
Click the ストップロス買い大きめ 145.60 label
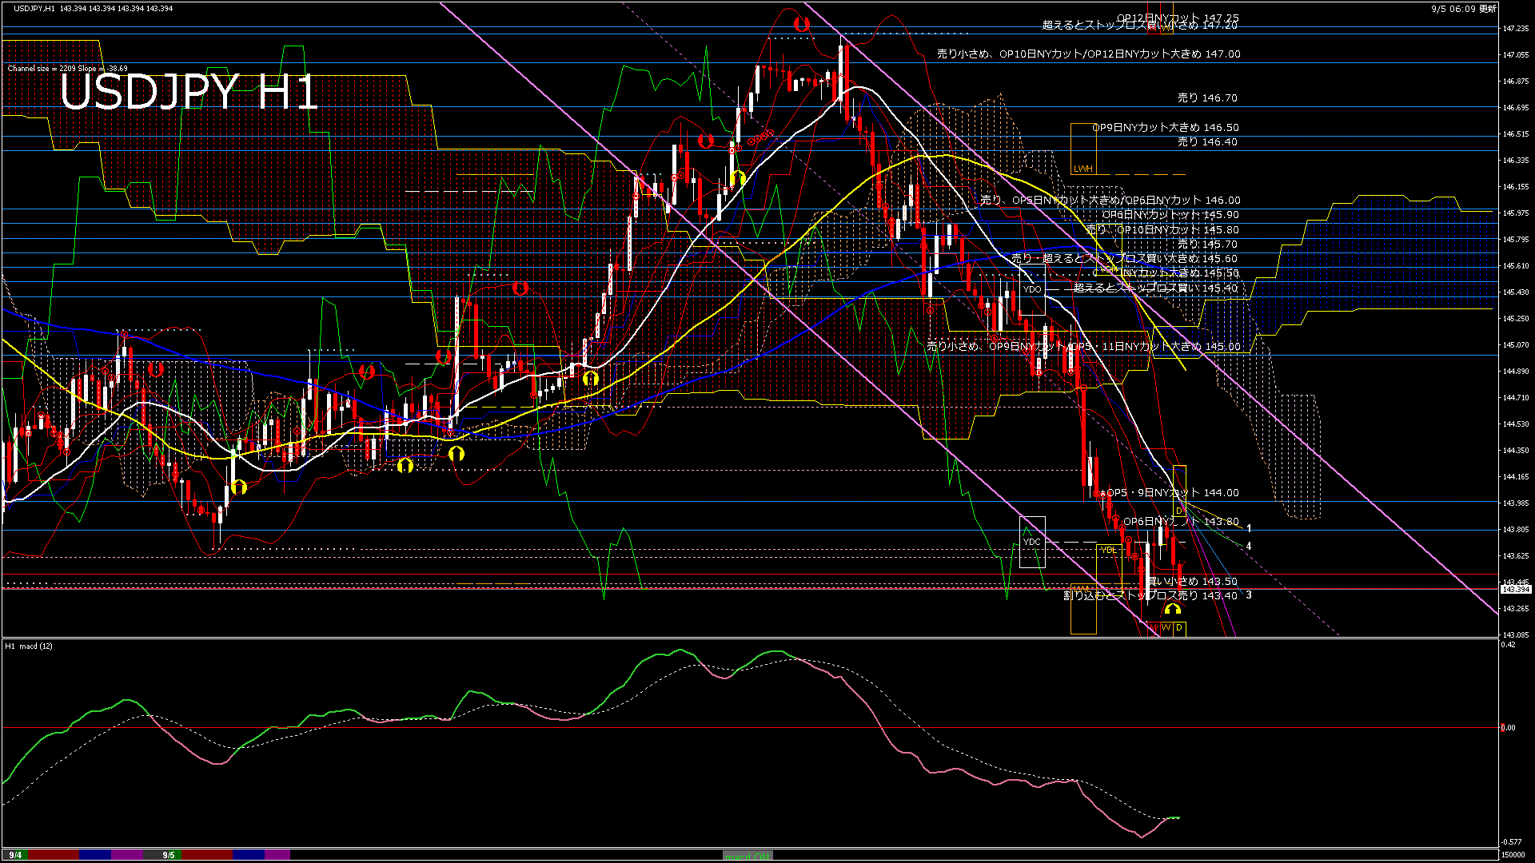click(1125, 259)
